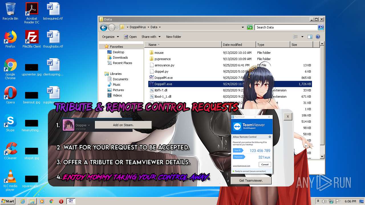Open Opera browser desktop shortcut
This screenshot has width=365, height=205.
pyautogui.click(x=10, y=95)
